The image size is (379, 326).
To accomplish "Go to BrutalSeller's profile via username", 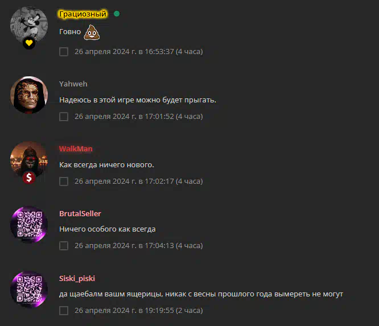I will [x=80, y=213].
